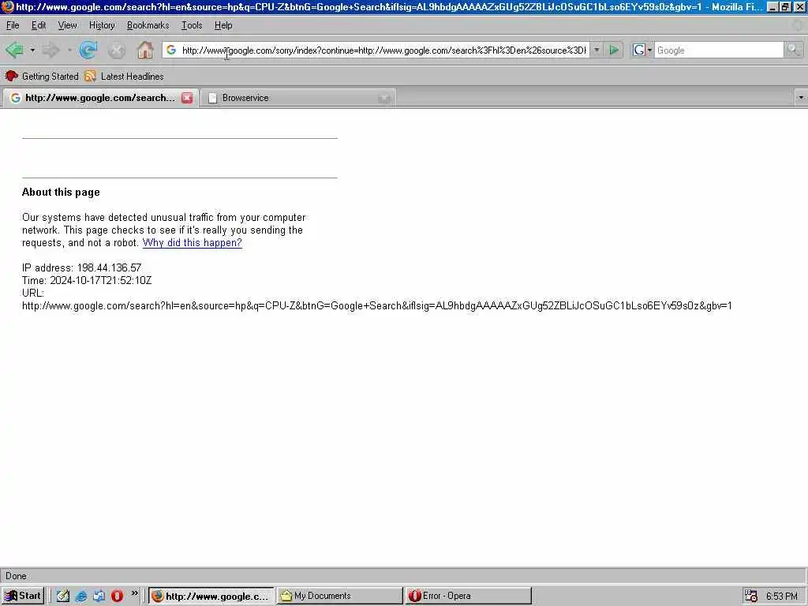This screenshot has width=808, height=606.
Task: Switch to Error - Opera taskbar button
Action: [468, 596]
